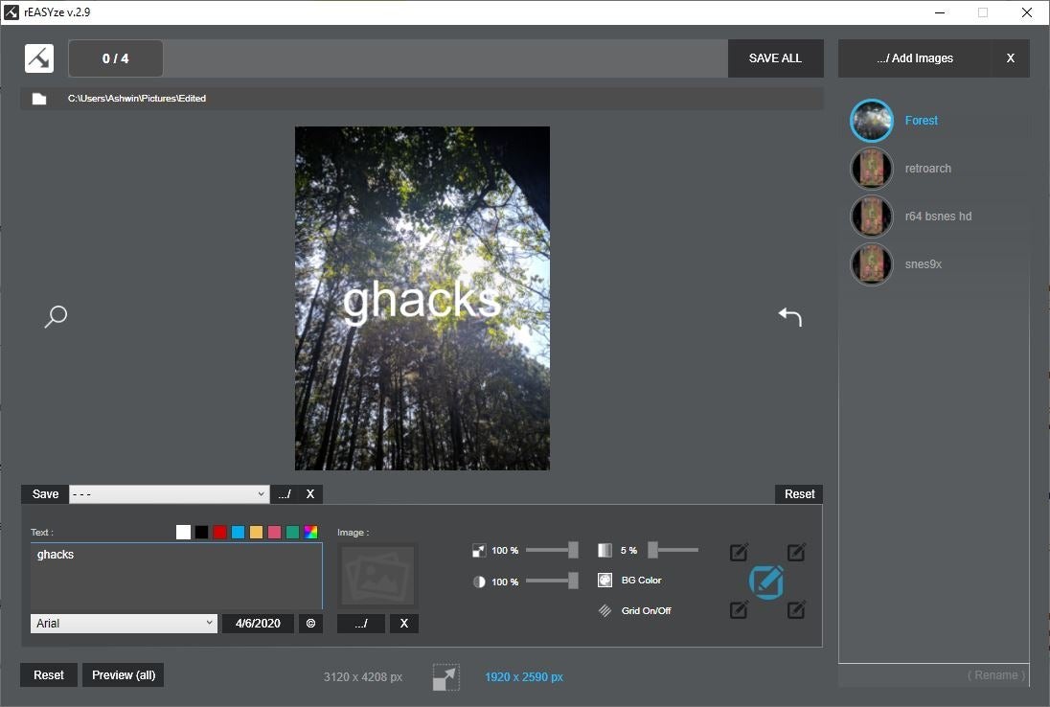Clear the image list with X beside Add Images
1050x707 pixels.
(1011, 58)
